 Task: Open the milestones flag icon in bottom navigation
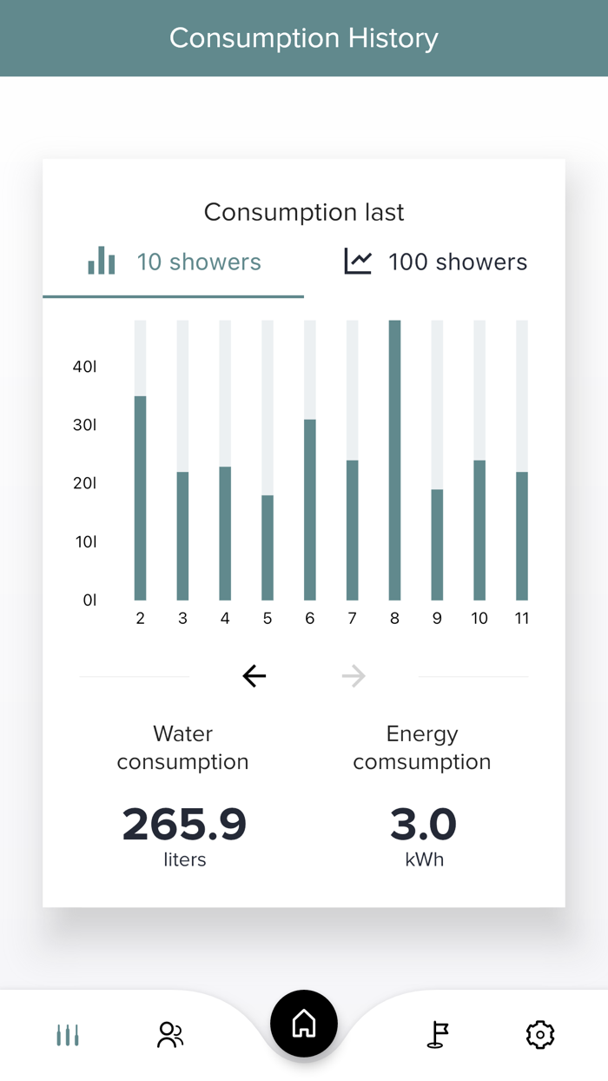click(x=438, y=1035)
